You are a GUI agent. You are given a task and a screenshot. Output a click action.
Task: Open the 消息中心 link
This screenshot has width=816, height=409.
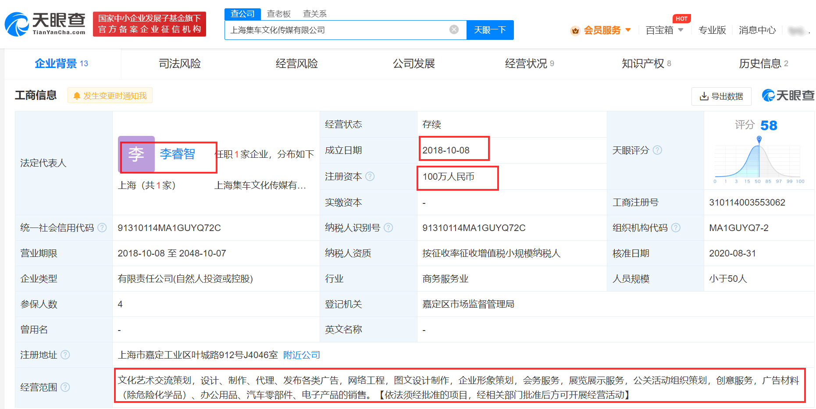(757, 30)
